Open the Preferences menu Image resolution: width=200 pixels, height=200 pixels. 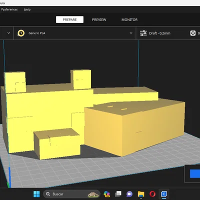pyautogui.click(x=9, y=9)
